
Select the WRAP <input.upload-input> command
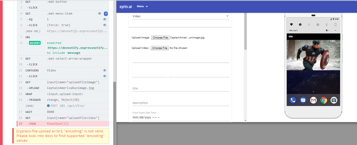(63, 94)
